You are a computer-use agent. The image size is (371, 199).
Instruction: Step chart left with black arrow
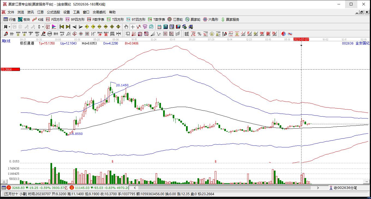point(74,27)
